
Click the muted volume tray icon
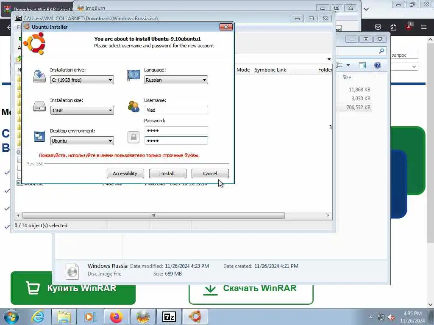[x=391, y=317]
